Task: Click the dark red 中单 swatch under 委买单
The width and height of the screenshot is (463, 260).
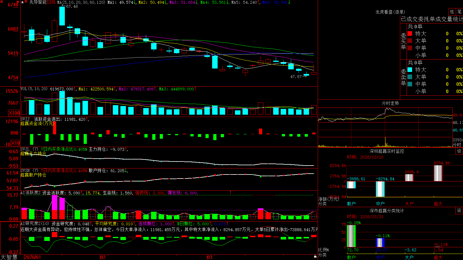Action: tap(410, 48)
